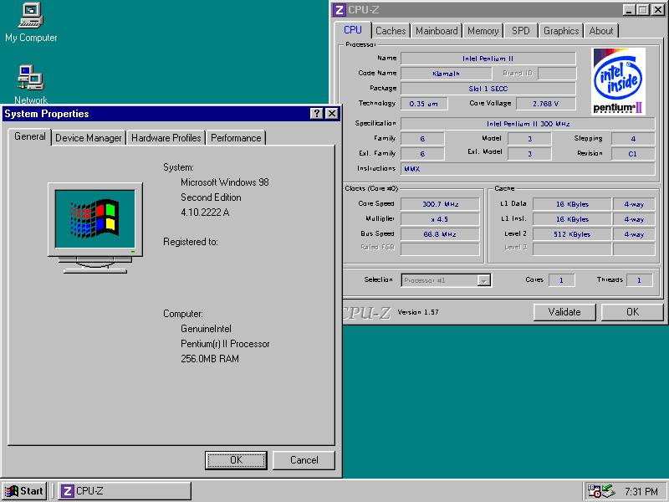Click the System Properties help question mark

click(316, 114)
